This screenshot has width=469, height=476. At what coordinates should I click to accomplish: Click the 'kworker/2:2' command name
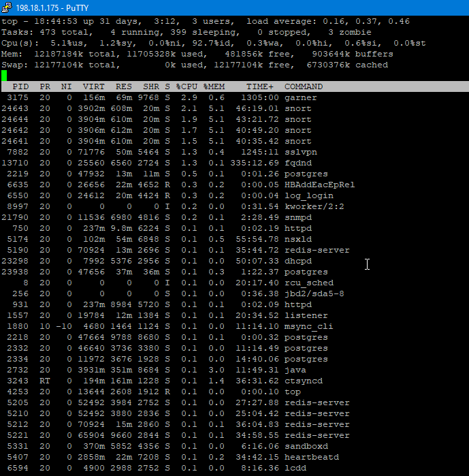314,207
